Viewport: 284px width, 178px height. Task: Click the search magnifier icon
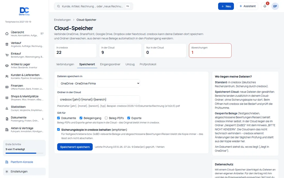click(x=59, y=6)
